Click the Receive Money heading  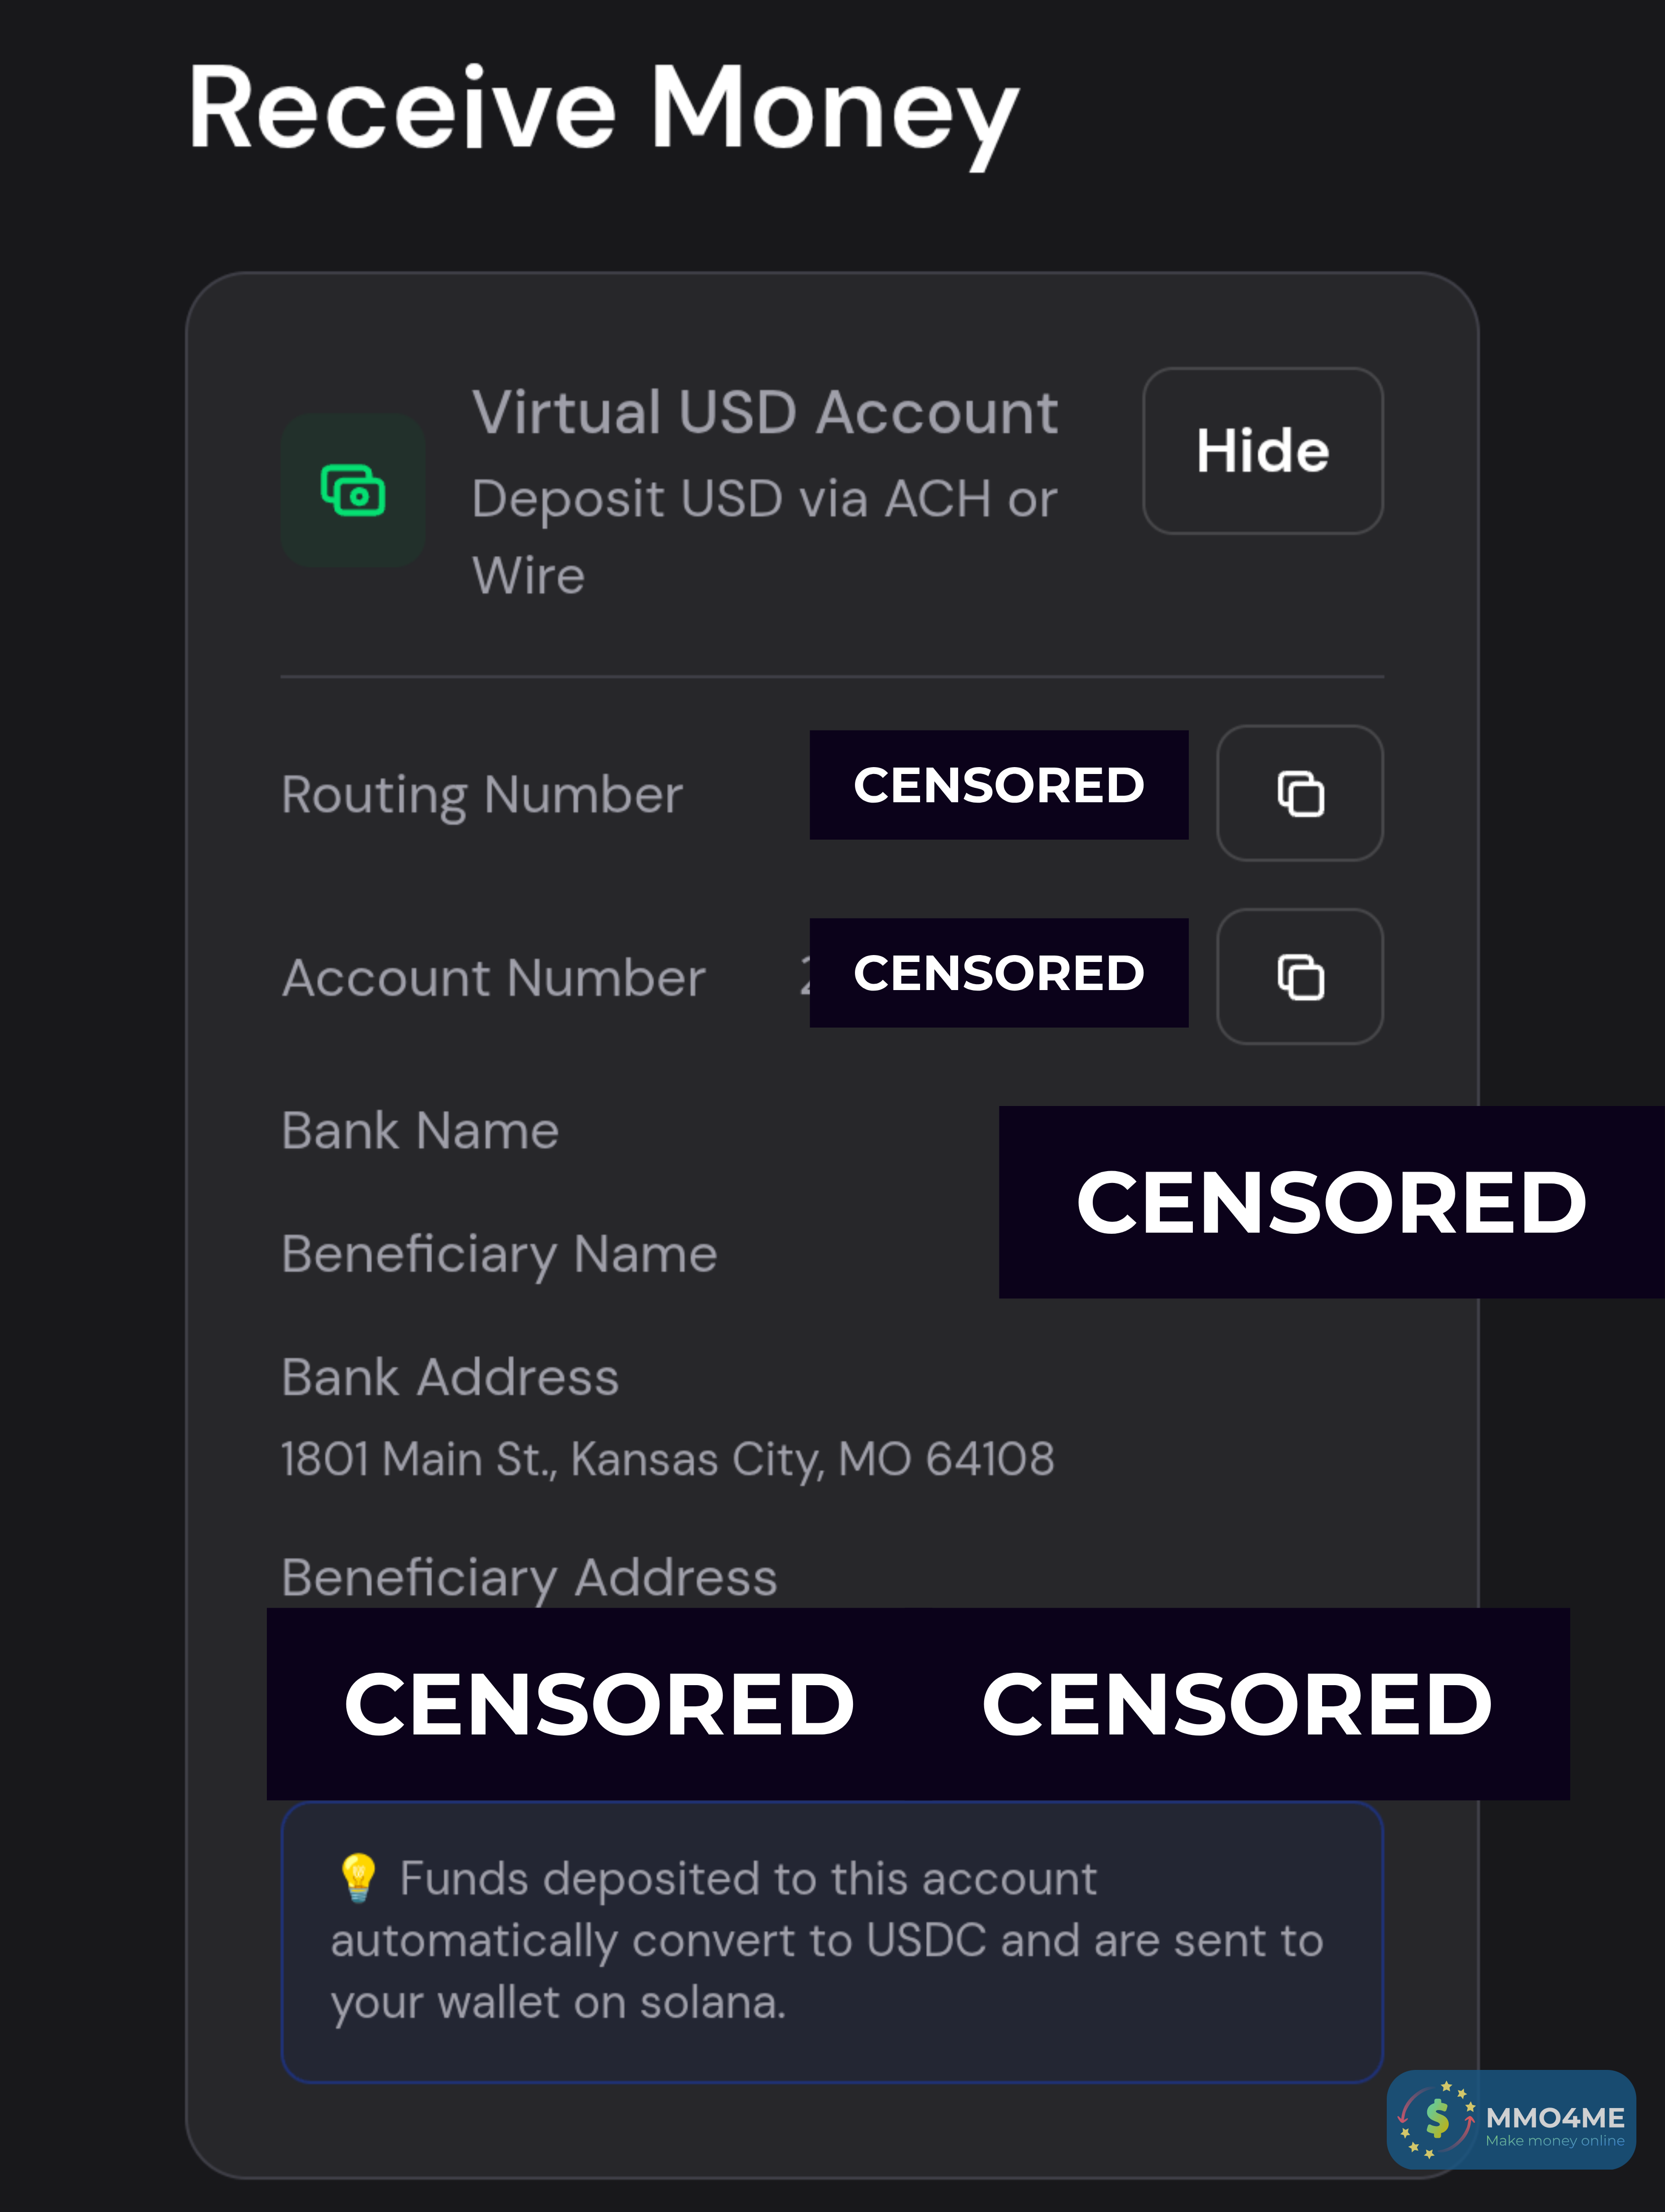click(603, 110)
